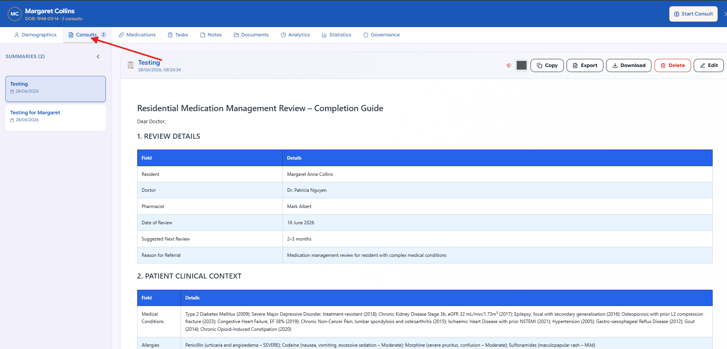This screenshot has height=349, width=727.
Task: Open the Governance tab
Action: tap(382, 35)
